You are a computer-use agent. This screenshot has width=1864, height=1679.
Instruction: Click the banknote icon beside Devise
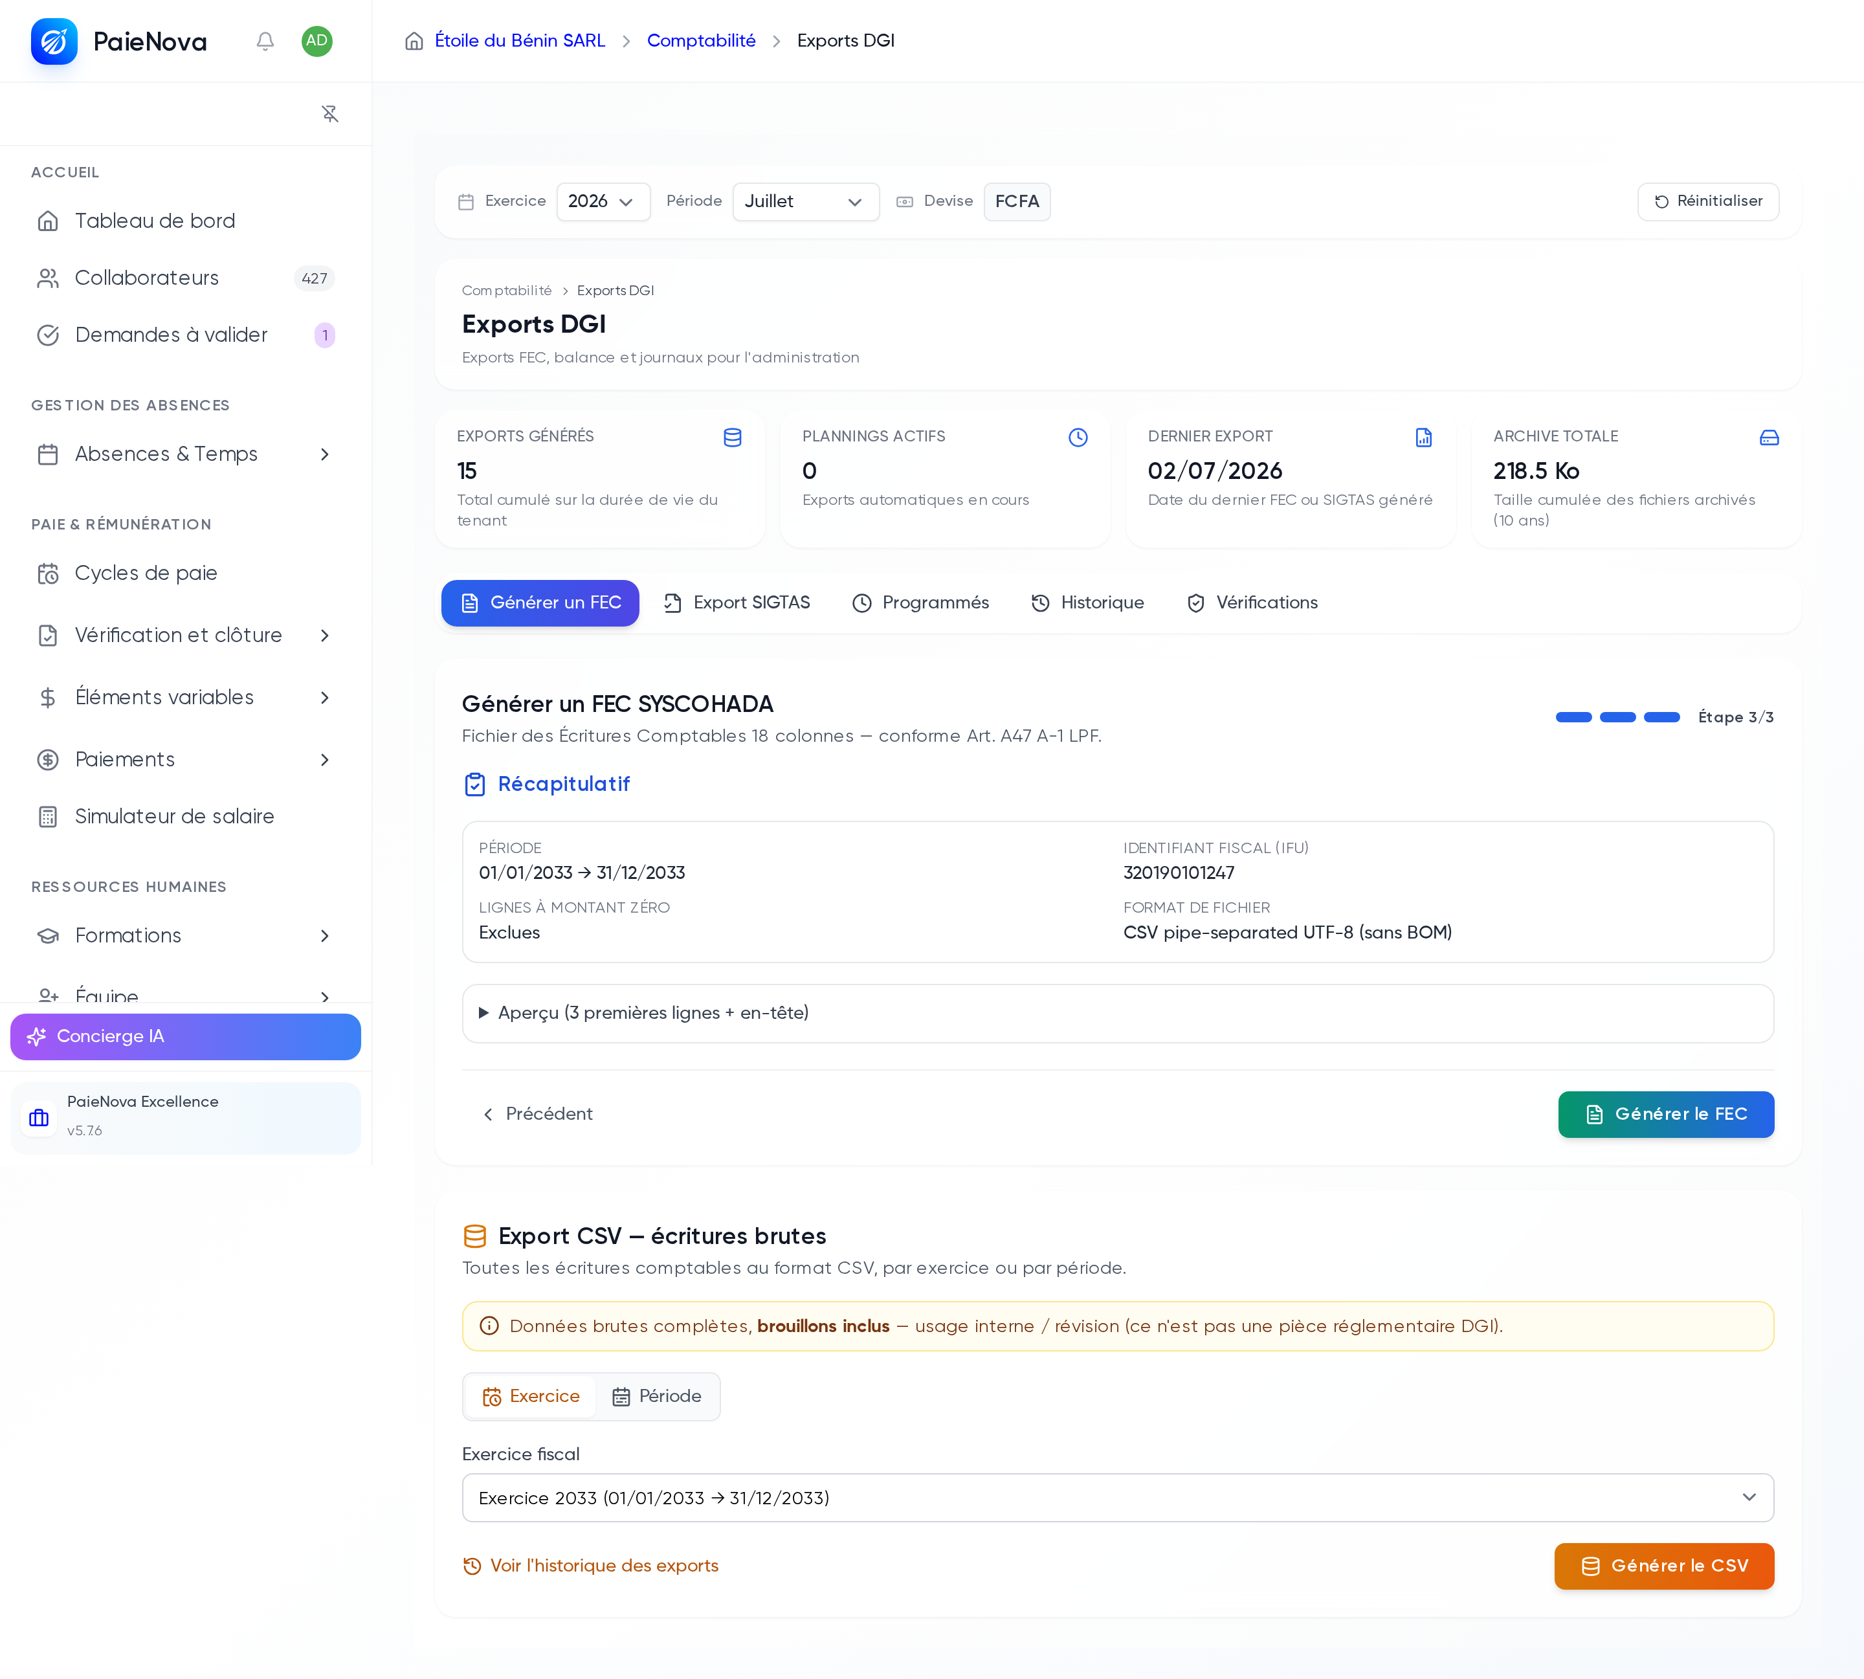point(905,202)
